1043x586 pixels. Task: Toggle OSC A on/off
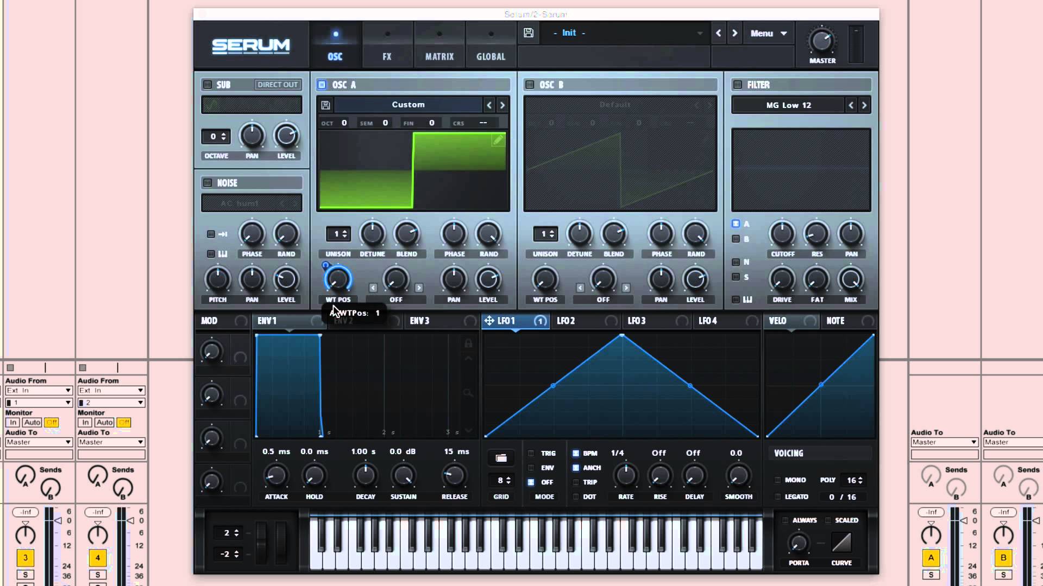coord(322,85)
